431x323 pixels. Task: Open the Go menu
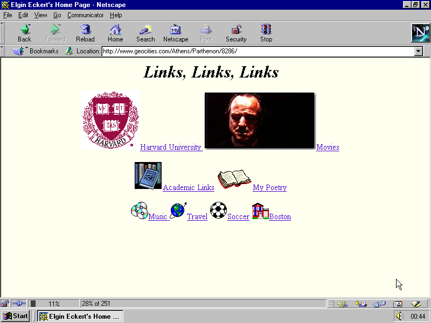click(x=57, y=15)
